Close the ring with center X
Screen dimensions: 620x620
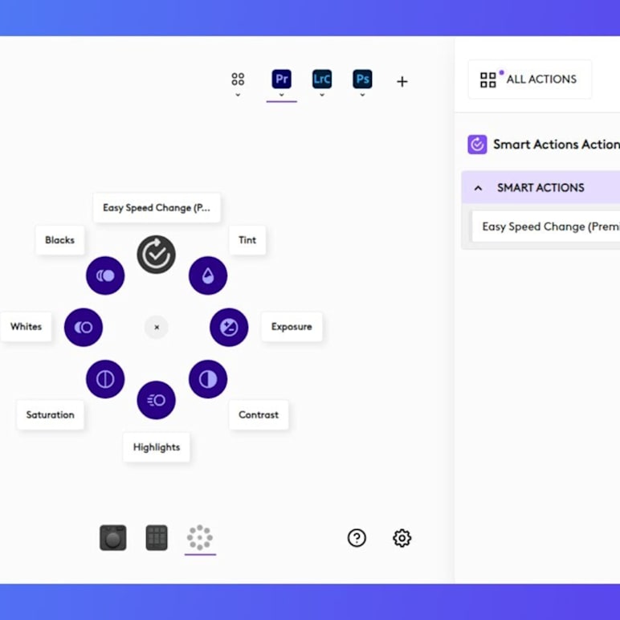coord(157,327)
